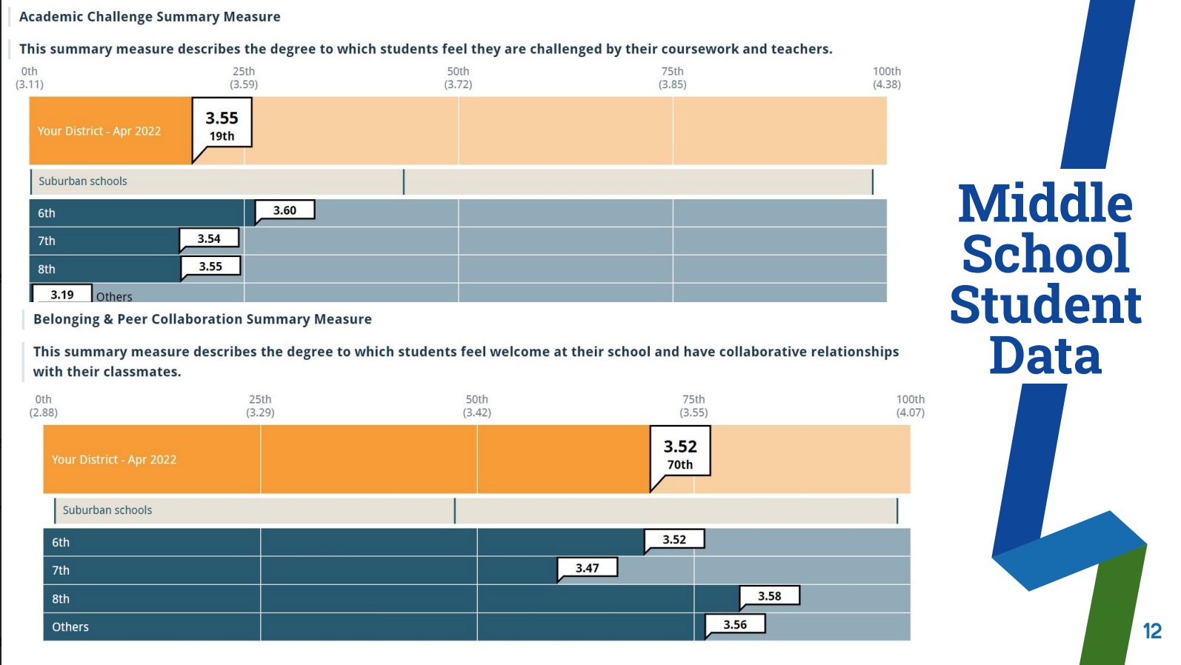The width and height of the screenshot is (1181, 665).
Task: Click the 3.58 eighth grade belonging marker
Action: point(769,596)
